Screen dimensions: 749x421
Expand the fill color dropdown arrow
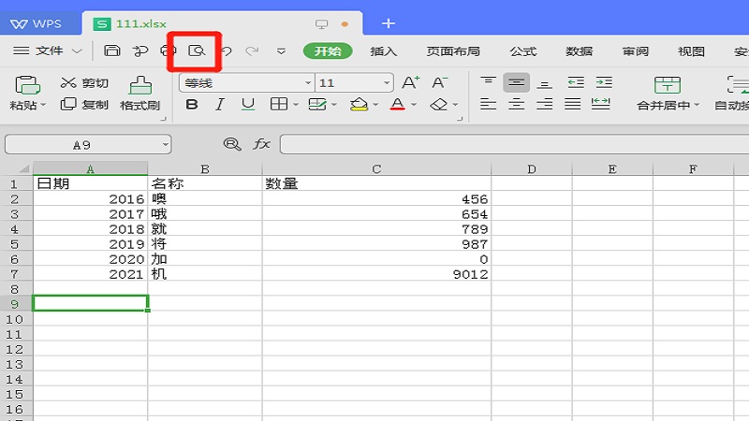coord(375,105)
